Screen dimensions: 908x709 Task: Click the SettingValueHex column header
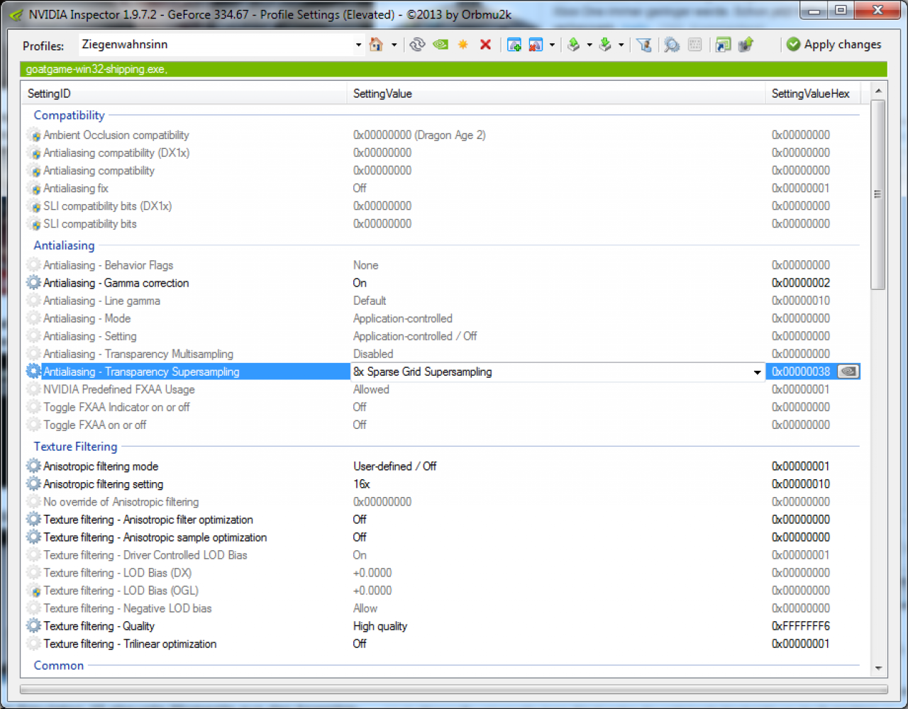coord(813,94)
